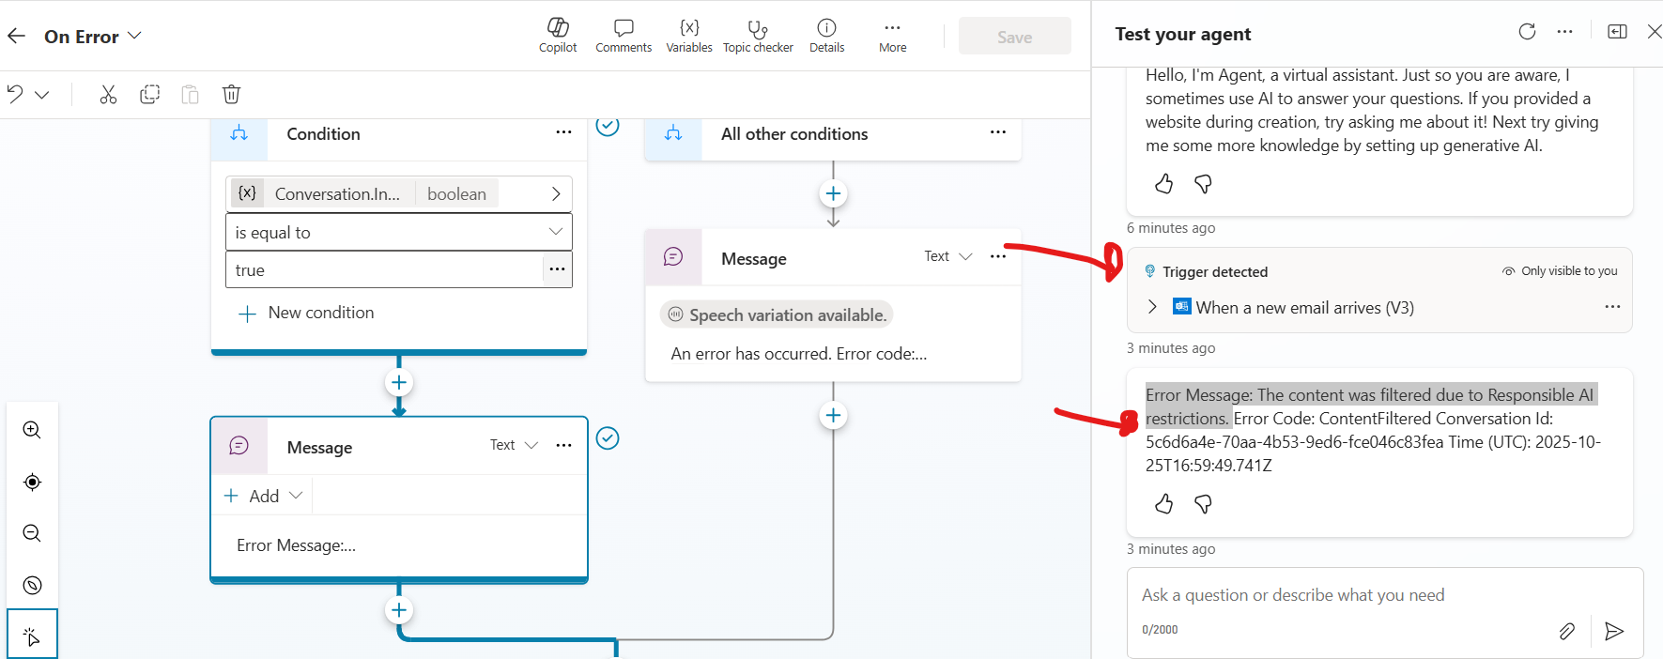Open test pane more options
This screenshot has width=1663, height=659.
click(1564, 32)
